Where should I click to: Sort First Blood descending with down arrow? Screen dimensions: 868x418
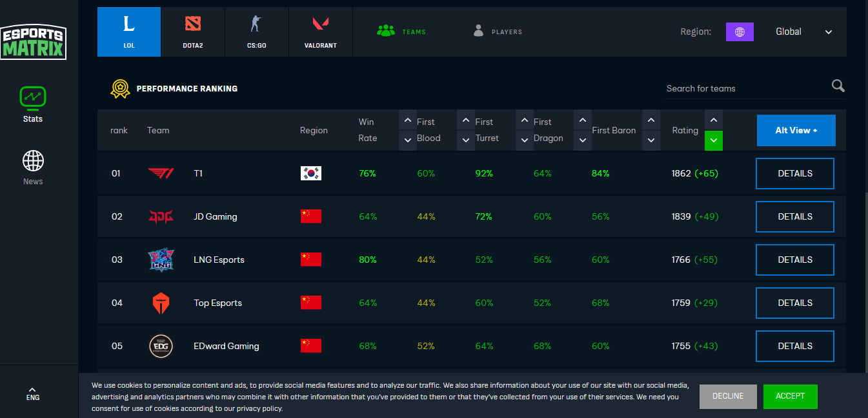pyautogui.click(x=465, y=140)
